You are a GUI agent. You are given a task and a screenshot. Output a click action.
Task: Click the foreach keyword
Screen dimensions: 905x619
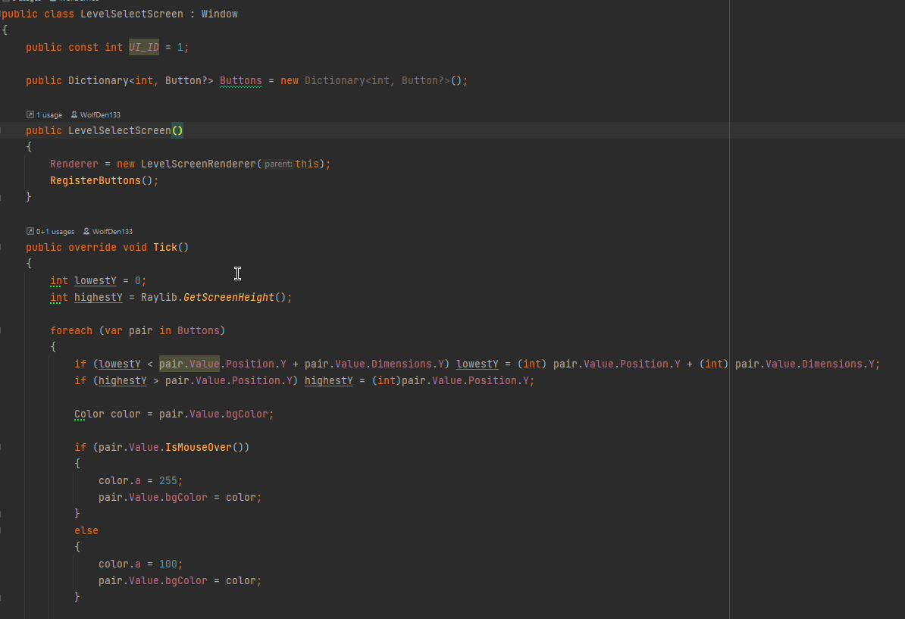coord(71,330)
